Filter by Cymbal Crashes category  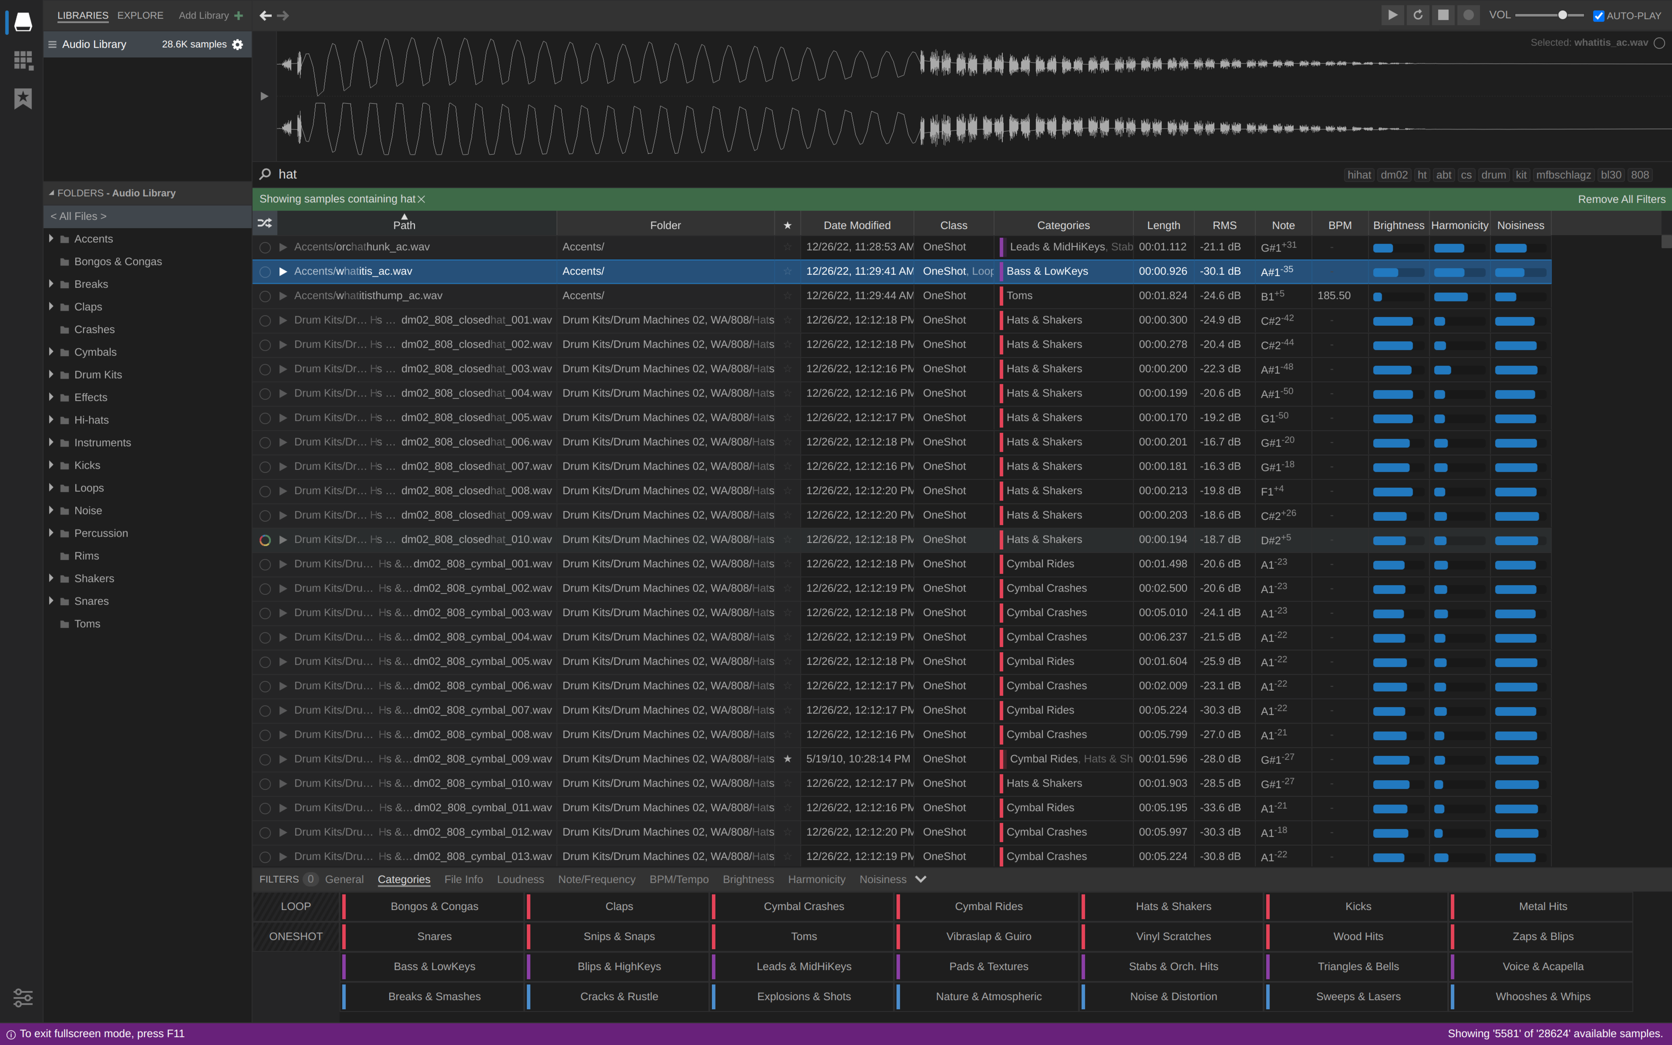click(804, 906)
